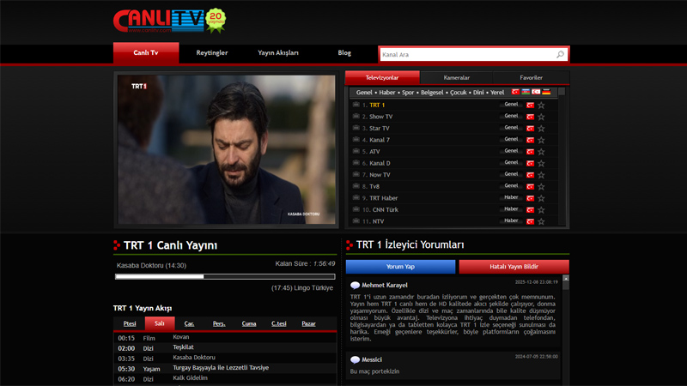Filter channels by Germany flag
The width and height of the screenshot is (687, 386).
pyautogui.click(x=546, y=92)
